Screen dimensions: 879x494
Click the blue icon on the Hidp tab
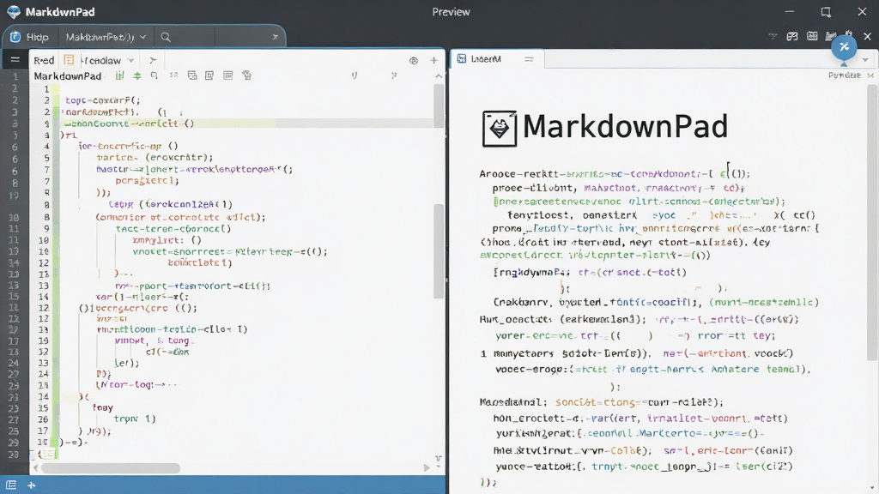click(x=15, y=37)
